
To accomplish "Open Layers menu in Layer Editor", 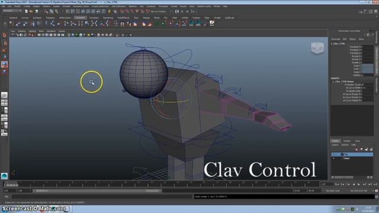I will (x=335, y=145).
